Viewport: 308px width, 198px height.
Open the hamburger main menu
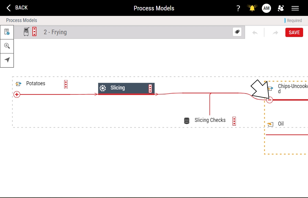295,8
